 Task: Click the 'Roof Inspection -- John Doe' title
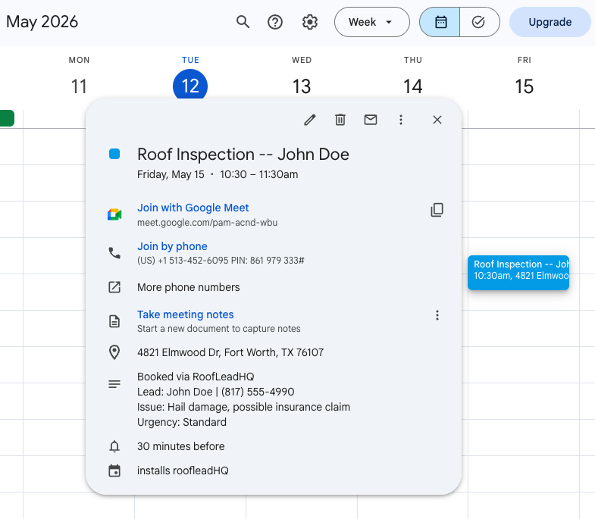coord(243,155)
